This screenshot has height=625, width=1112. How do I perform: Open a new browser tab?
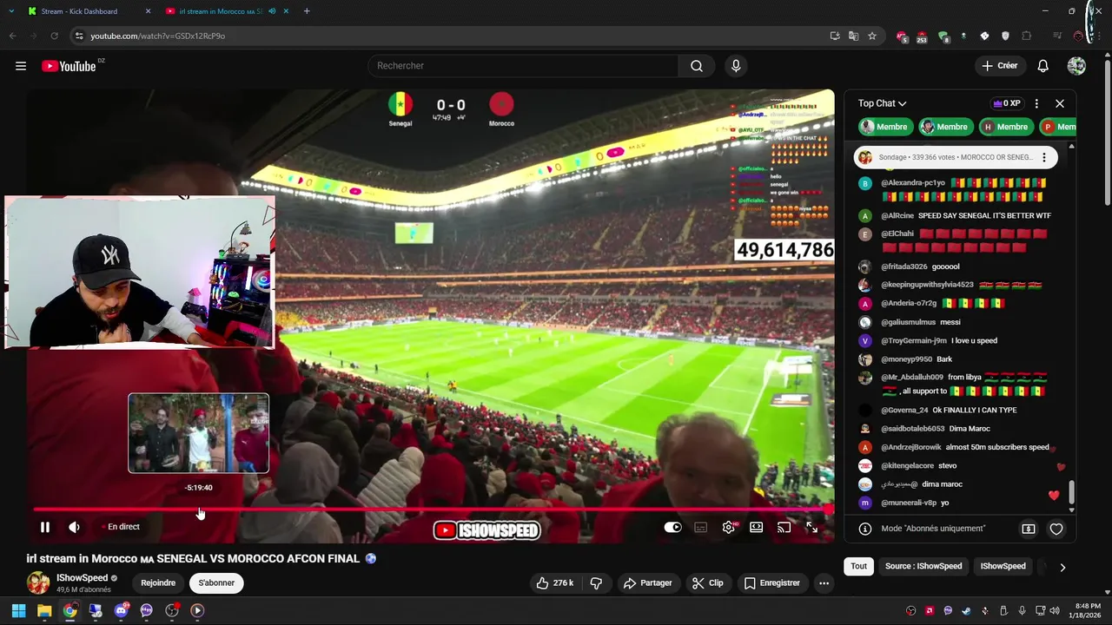point(307,11)
